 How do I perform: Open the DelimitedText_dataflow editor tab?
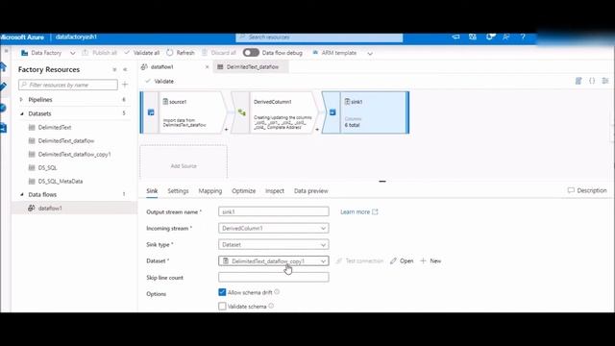[x=251, y=67]
